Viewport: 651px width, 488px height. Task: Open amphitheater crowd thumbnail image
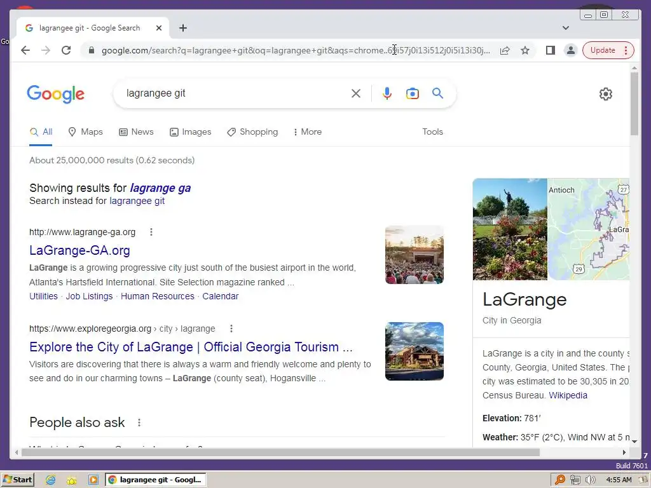click(415, 255)
